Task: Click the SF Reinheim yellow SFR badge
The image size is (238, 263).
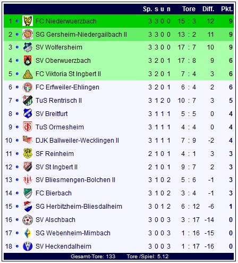Action: click(28, 153)
